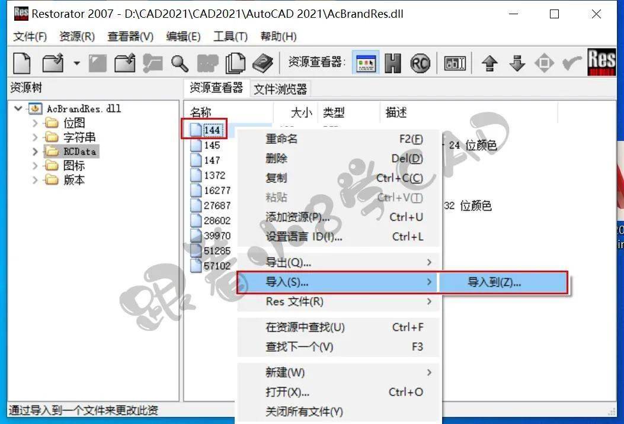624x424 pixels.
Task: Collapse the AcBrandRes.dll tree node
Action: coord(18,108)
